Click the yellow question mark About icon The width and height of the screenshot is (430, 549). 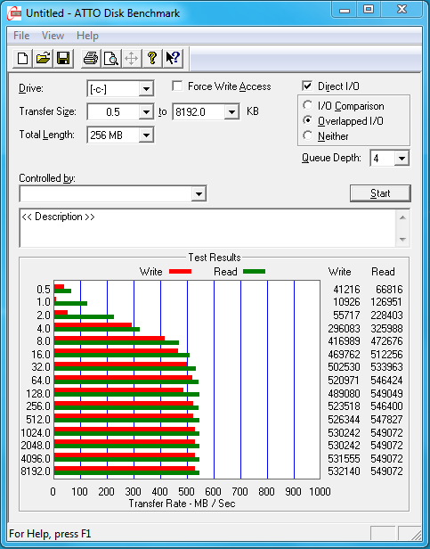152,58
